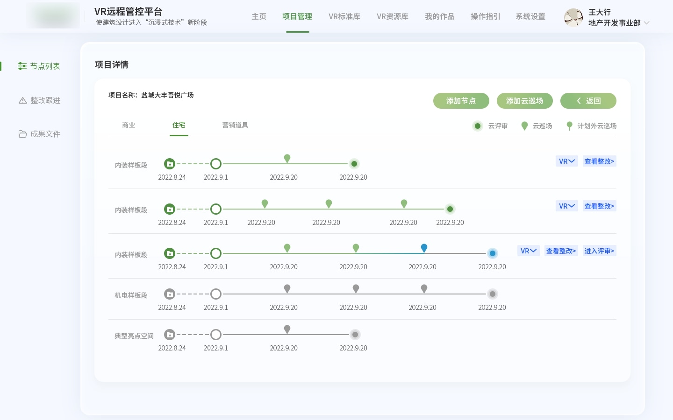Select the 节点列表 sidebar icon
The height and width of the screenshot is (420, 673).
[22, 66]
